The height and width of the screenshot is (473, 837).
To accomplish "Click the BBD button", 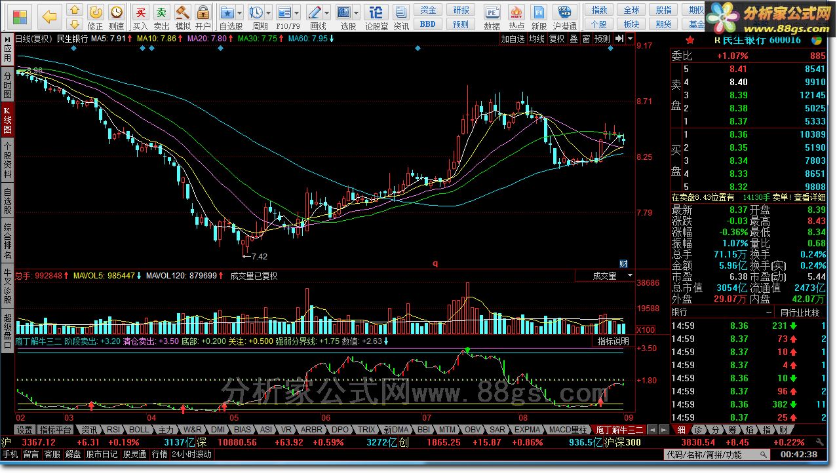I will point(427,24).
